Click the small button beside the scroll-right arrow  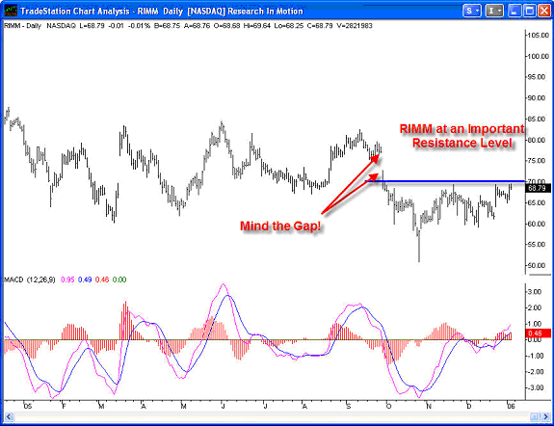(x=536, y=416)
